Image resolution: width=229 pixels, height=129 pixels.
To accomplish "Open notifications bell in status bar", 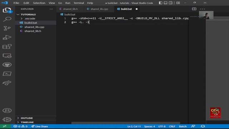I will coord(203,126).
